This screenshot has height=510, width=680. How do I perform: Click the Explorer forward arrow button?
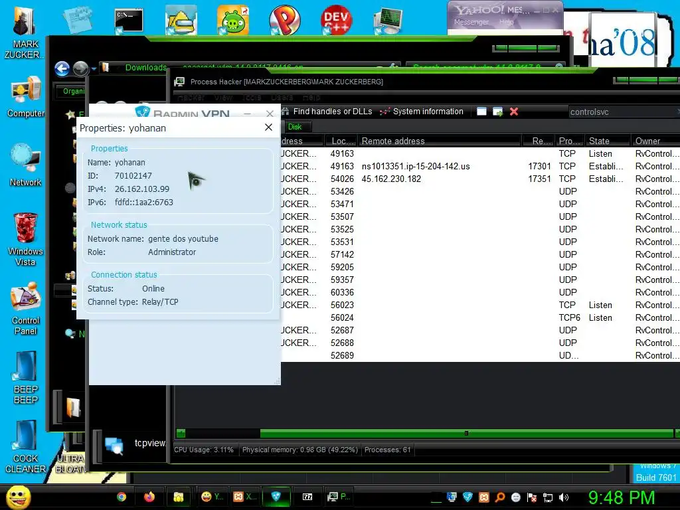[x=80, y=68]
